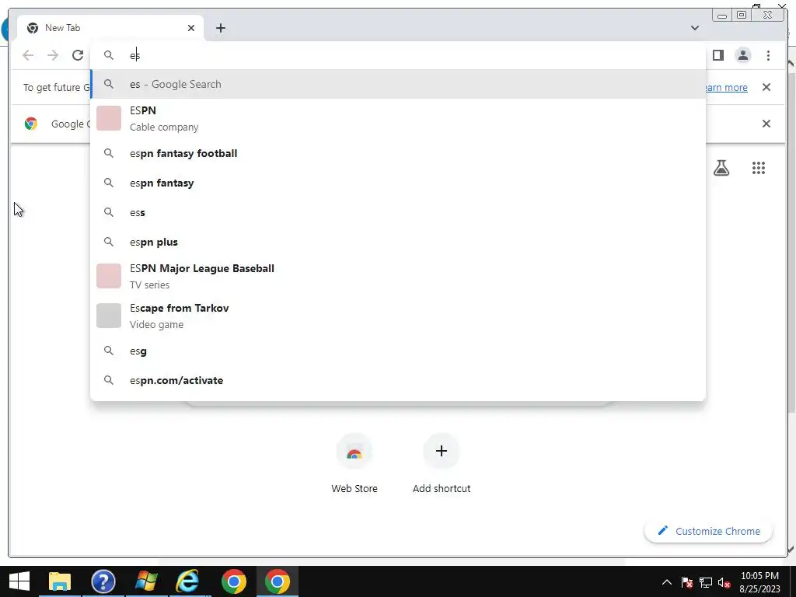Click the address bar containing 'es'
This screenshot has width=796, height=597.
pyautogui.click(x=398, y=55)
